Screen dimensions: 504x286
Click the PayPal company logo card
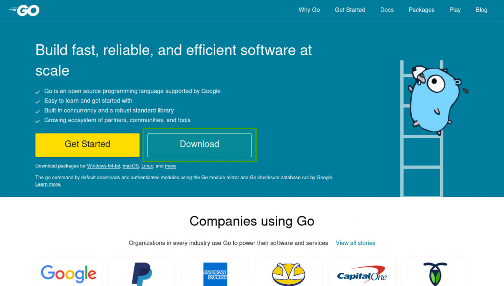[x=142, y=272]
